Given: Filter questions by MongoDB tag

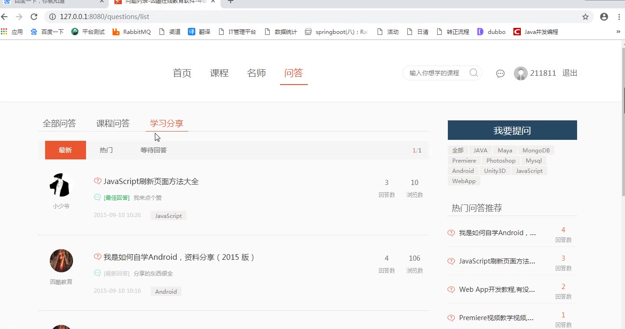Looking at the screenshot, I should [536, 151].
